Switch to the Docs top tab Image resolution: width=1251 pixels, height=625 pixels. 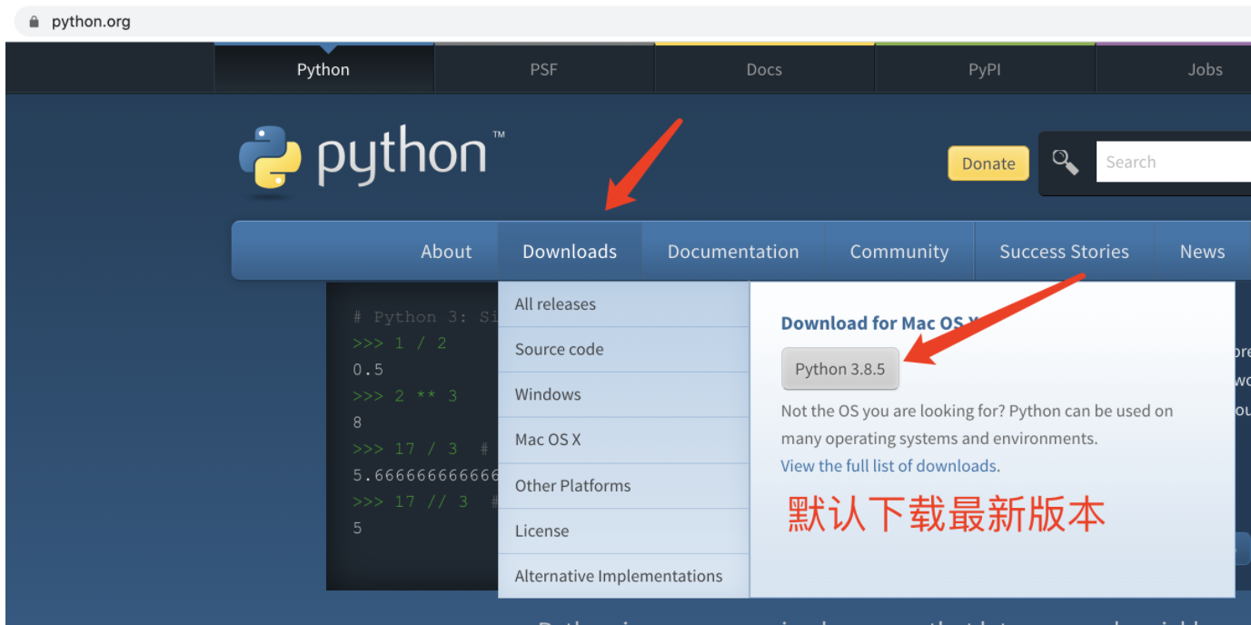[x=763, y=70]
